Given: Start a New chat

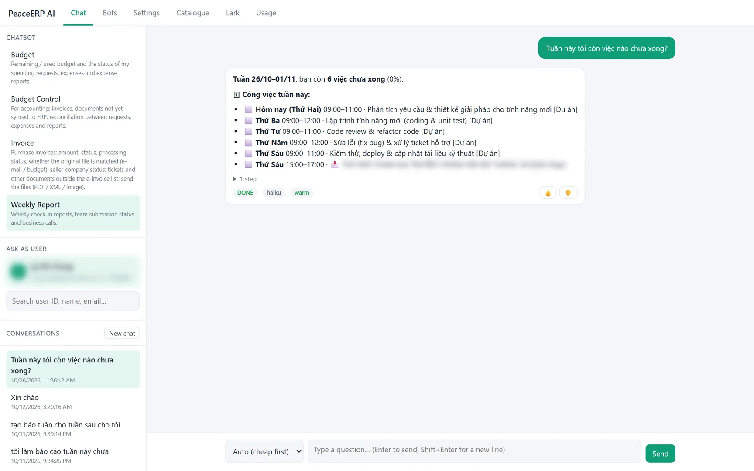Looking at the screenshot, I should (122, 333).
